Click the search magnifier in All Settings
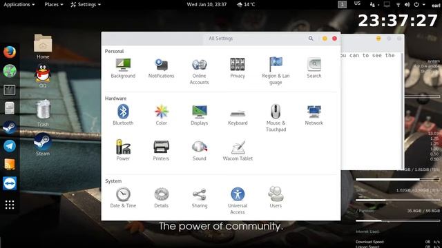This screenshot has width=442, height=248. click(311, 39)
